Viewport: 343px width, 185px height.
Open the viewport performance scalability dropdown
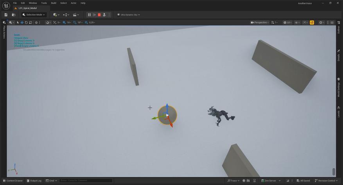point(305,23)
